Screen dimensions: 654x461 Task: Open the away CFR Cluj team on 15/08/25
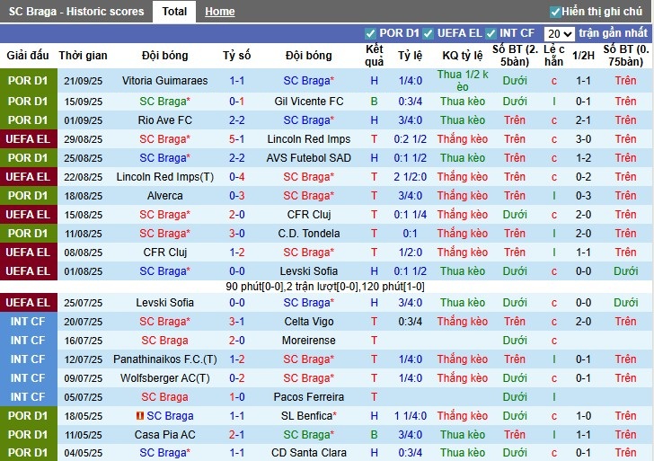309,215
